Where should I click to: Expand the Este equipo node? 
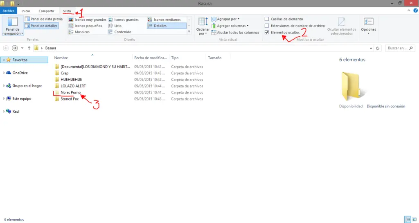[x=4, y=98]
